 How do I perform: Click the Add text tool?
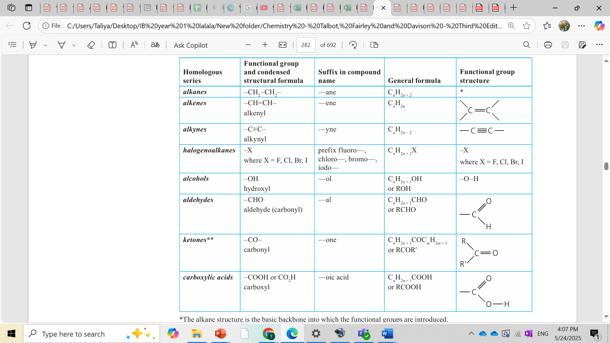(112, 45)
